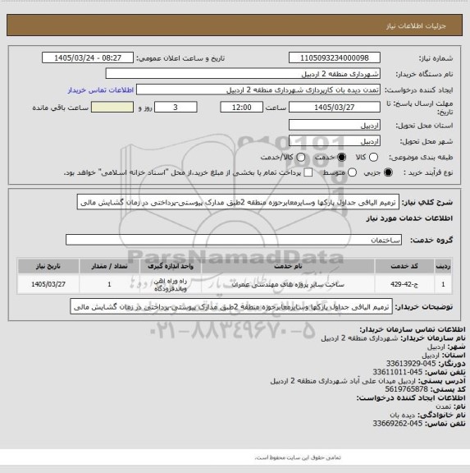Choose the متوسط purchase type radio
This screenshot has height=473, width=470.
[352, 172]
